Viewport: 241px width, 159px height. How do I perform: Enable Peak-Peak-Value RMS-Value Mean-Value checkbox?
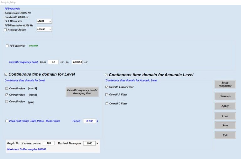point(7,121)
